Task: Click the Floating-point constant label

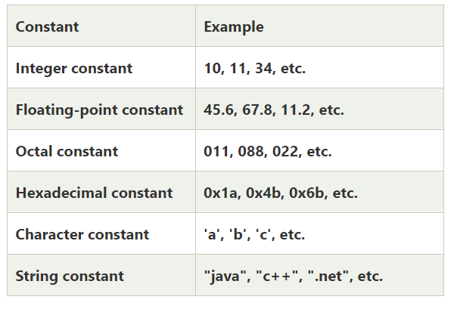Action: coord(99,110)
